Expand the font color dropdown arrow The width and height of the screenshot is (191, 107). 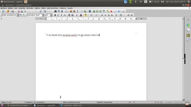tap(83, 15)
